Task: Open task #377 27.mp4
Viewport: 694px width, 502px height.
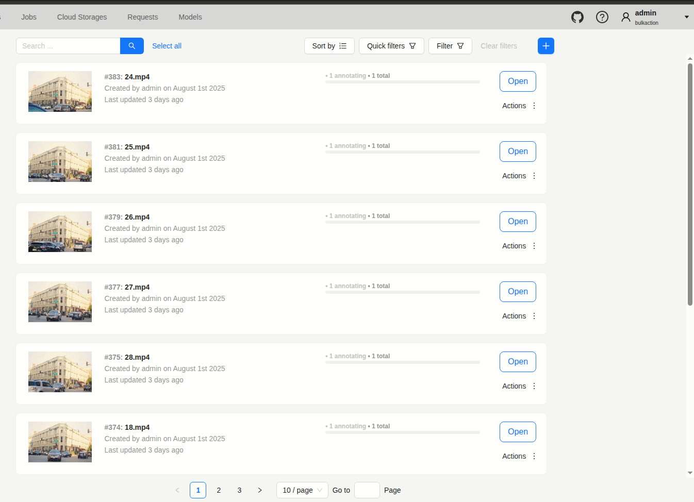Action: (x=518, y=292)
